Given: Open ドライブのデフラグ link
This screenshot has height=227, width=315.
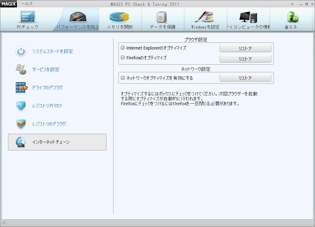Looking at the screenshot, I should (x=47, y=88).
